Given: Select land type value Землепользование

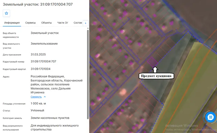Looking at the screenshot, I should tap(44, 44).
